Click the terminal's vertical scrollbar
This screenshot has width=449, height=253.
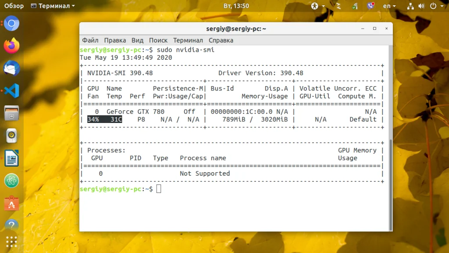pos(391,184)
